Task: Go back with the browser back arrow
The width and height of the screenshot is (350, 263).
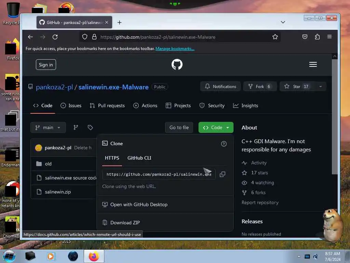Action: point(30,37)
